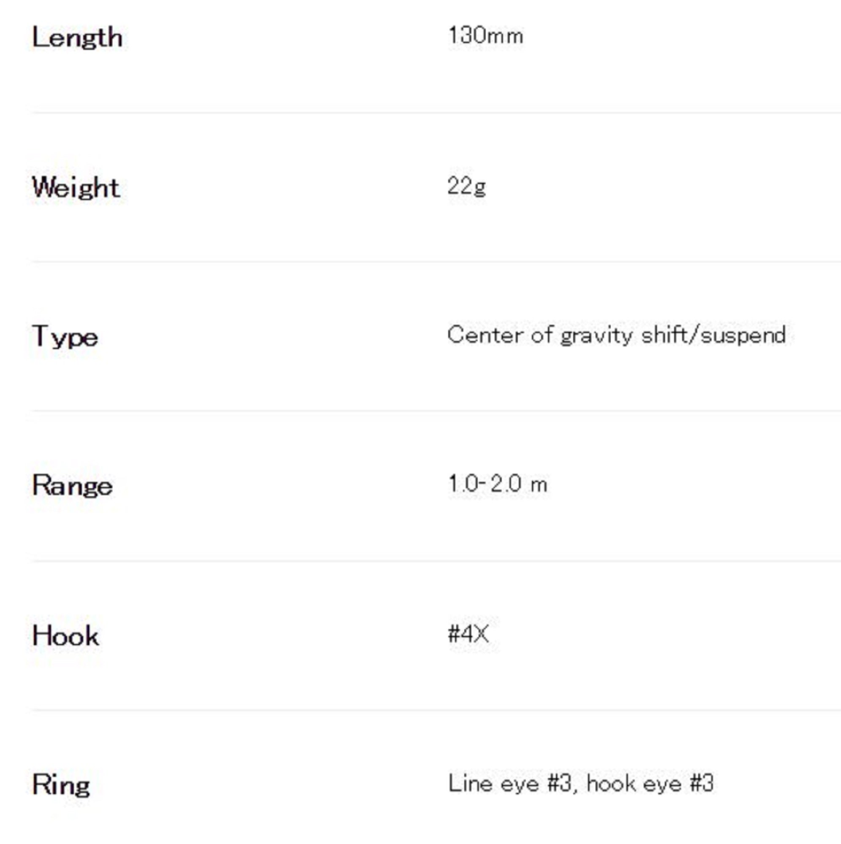841x844 pixels.
Task: Click the divider line below the Length row
Action: click(436, 113)
